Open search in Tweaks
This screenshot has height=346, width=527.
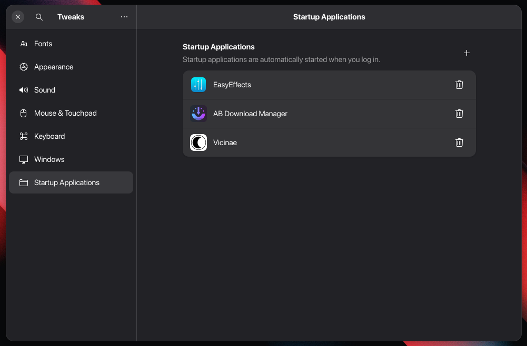39,16
